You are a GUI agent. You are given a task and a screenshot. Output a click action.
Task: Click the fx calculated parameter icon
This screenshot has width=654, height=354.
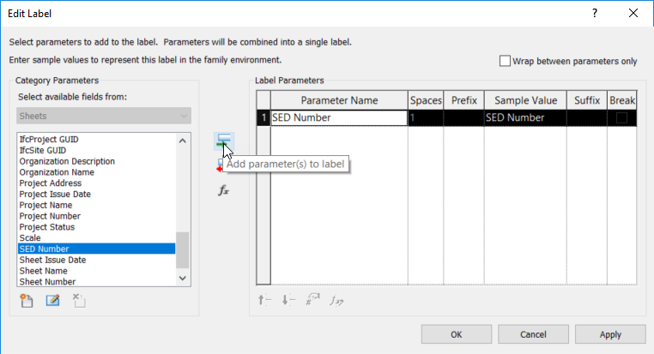tap(223, 190)
